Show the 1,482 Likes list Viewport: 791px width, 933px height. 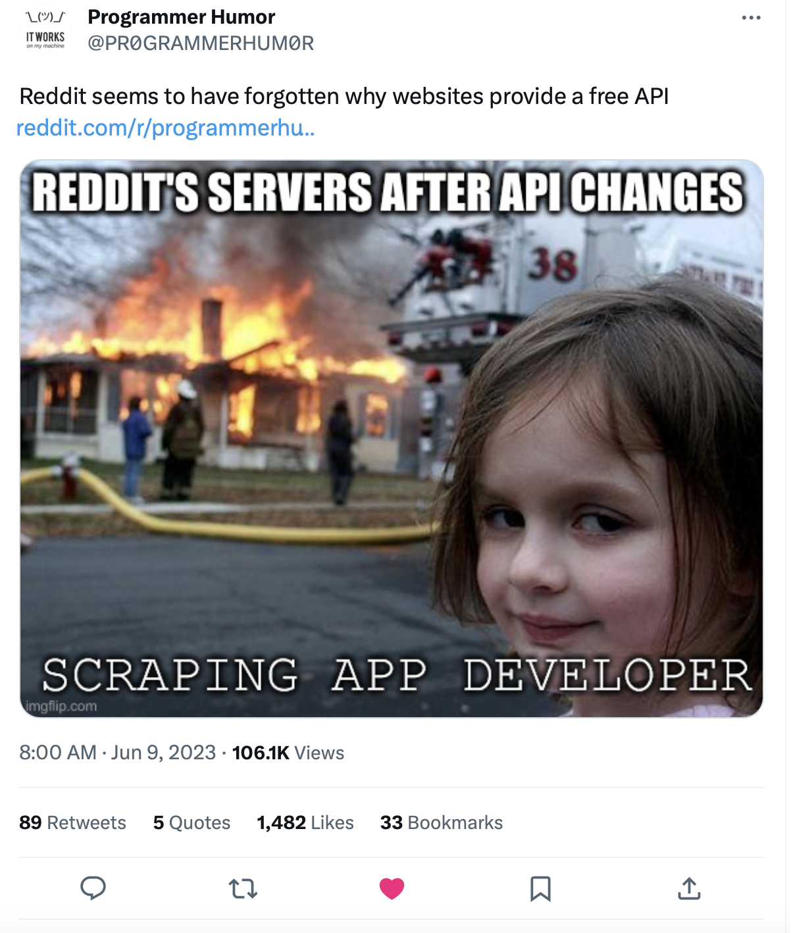(x=305, y=822)
